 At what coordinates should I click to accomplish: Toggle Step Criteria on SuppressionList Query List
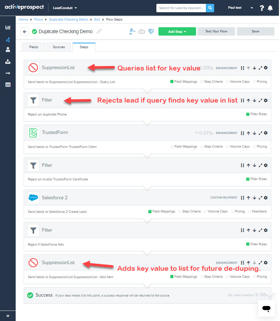pos(211,82)
